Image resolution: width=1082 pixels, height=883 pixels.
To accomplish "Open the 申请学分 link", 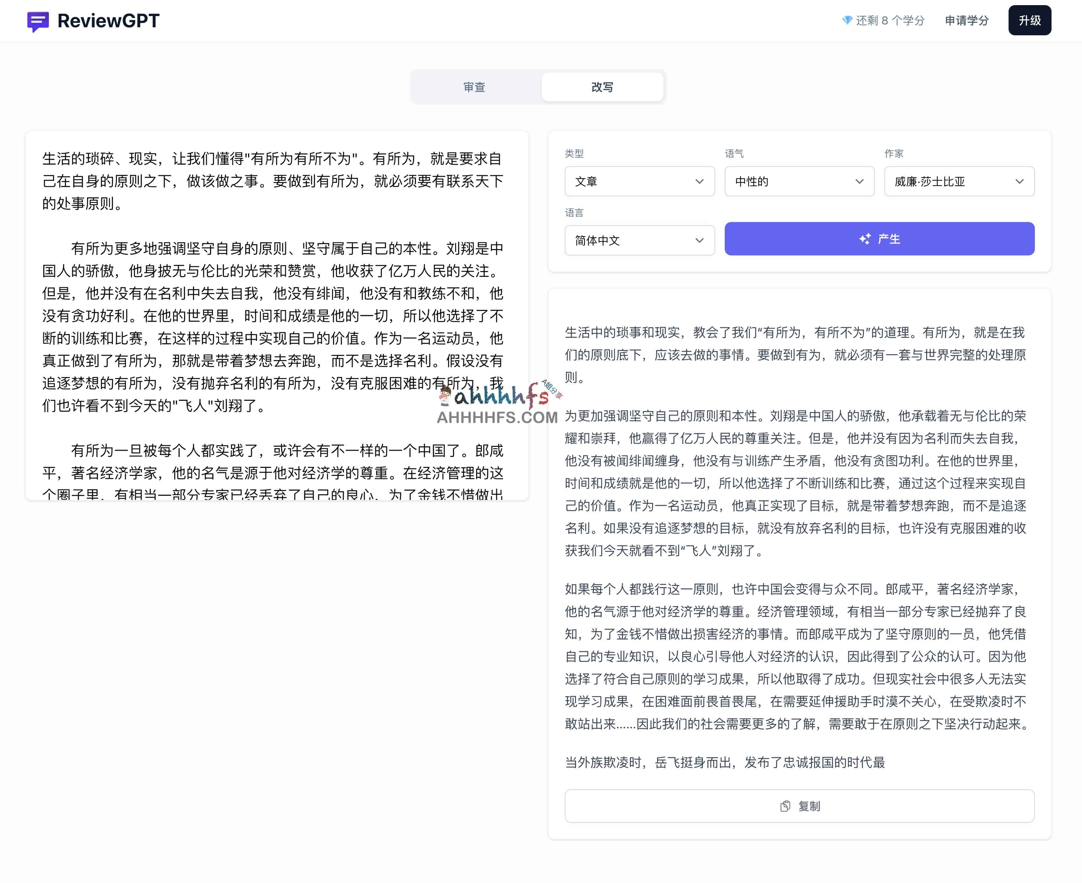I will [x=966, y=20].
